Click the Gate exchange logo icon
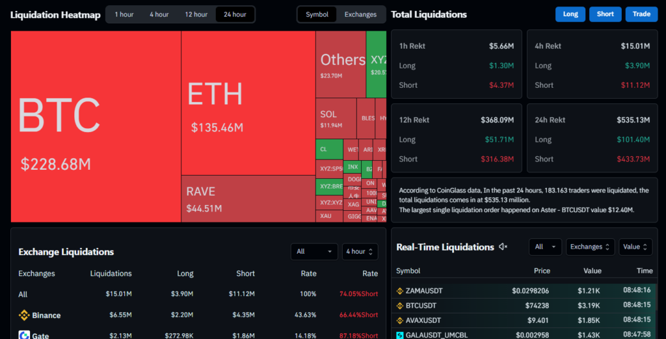The image size is (666, 339). tap(24, 335)
